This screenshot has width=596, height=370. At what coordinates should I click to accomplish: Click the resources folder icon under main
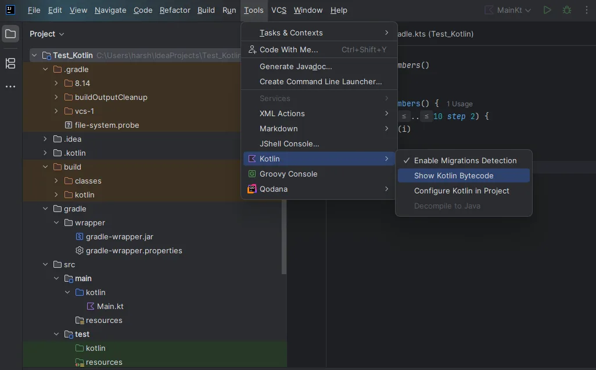(x=80, y=320)
